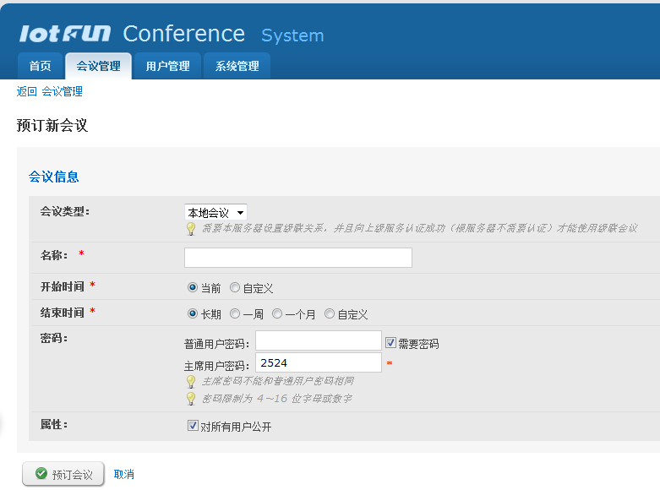Click the lightbulb hint icon under 会议类型
660x490 pixels.
coord(191,229)
